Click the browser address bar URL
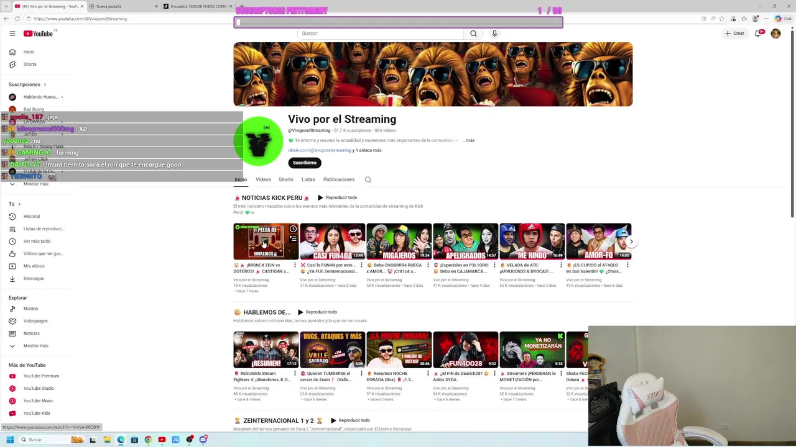Viewport: 796px width, 447px height. point(80,19)
